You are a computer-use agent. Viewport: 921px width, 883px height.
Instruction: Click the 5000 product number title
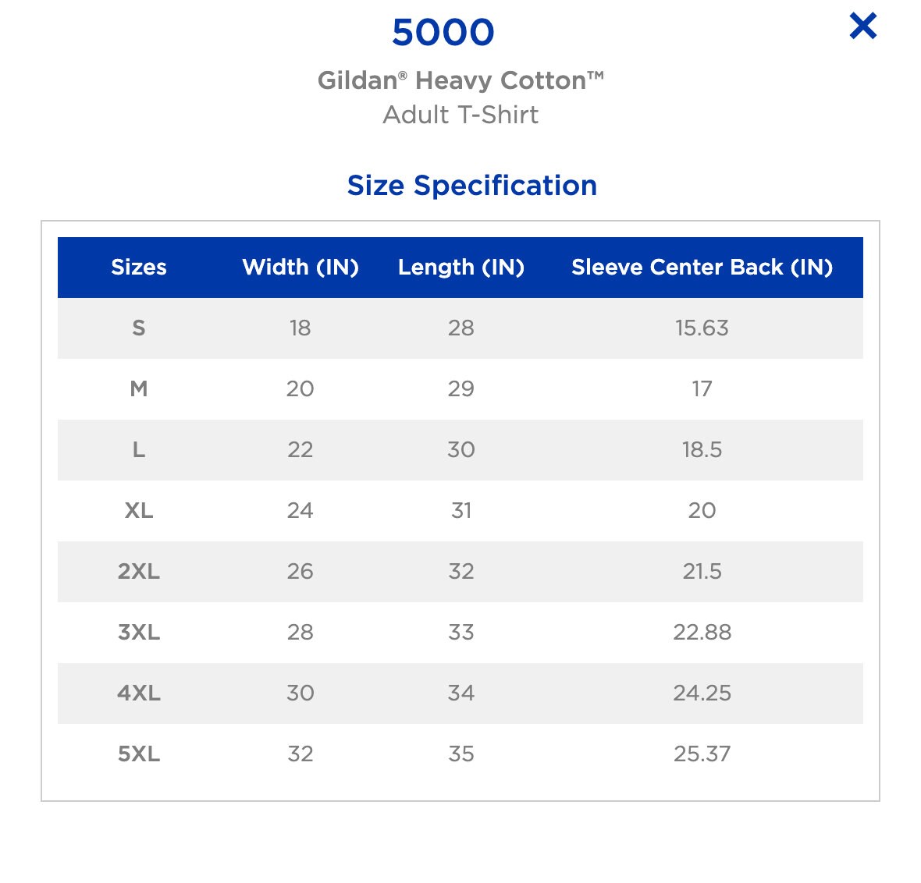pos(443,33)
